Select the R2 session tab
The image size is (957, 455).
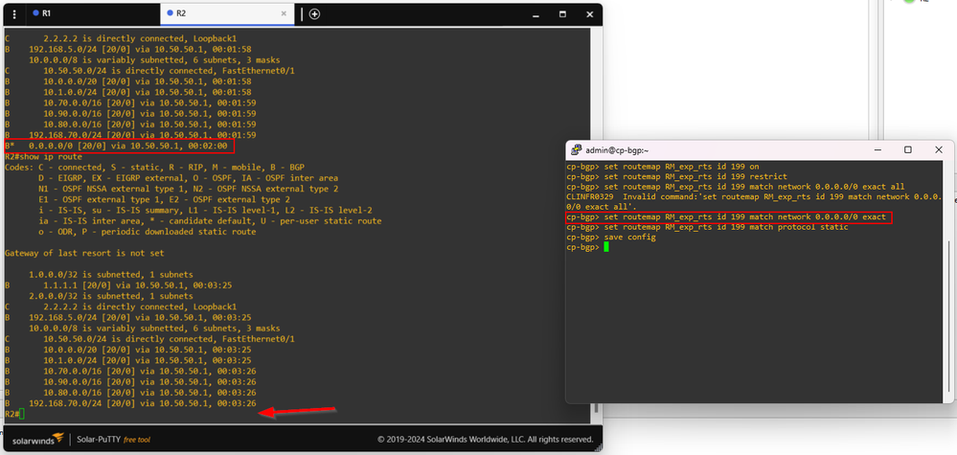(x=181, y=13)
